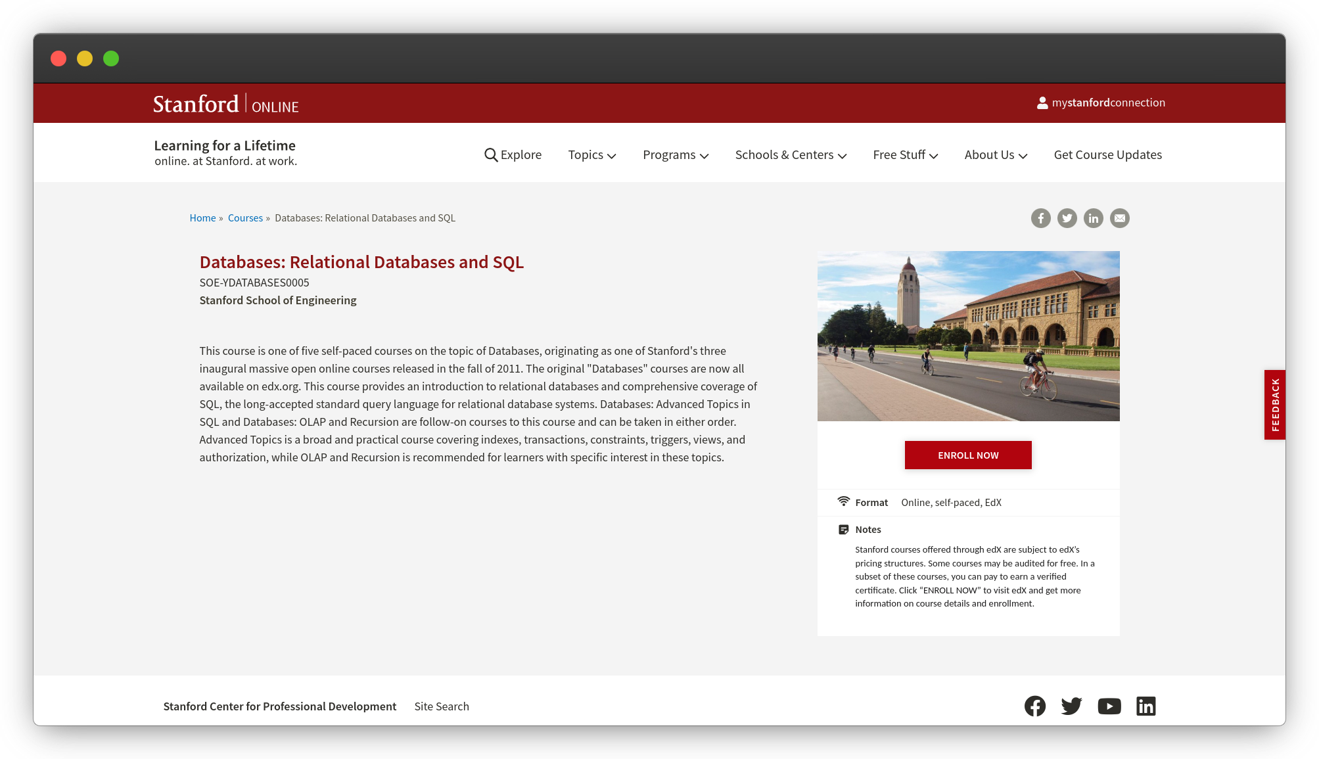The width and height of the screenshot is (1319, 759).
Task: Go to the Courses breadcrumb link
Action: pyautogui.click(x=245, y=218)
